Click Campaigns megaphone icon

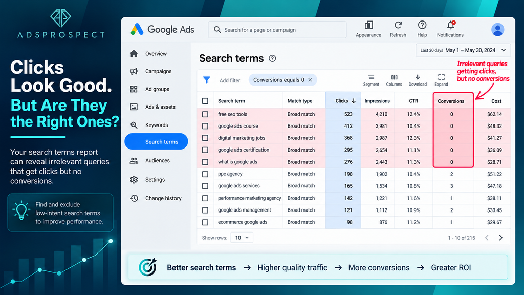134,71
